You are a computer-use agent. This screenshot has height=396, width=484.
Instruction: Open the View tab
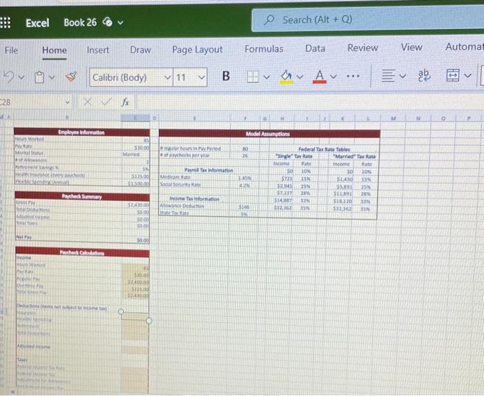tap(411, 47)
